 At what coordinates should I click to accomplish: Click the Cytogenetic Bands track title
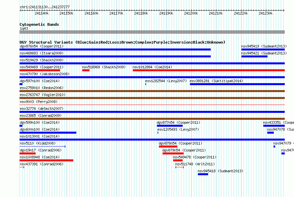39,24
